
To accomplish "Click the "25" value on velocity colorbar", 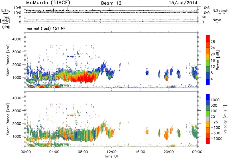I will click(x=213, y=117).
